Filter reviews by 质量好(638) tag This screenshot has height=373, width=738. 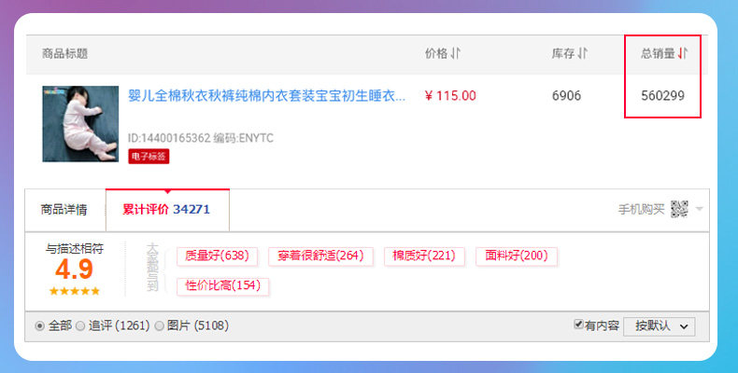coord(217,256)
